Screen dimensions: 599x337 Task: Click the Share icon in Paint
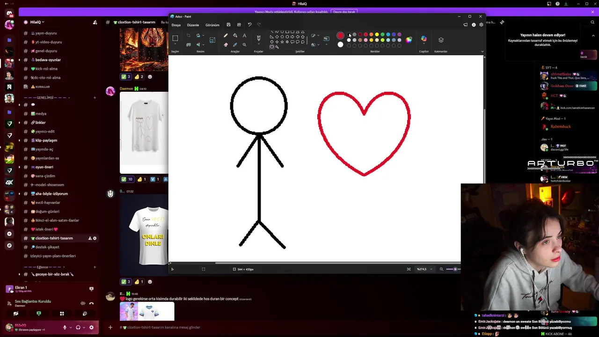tap(239, 25)
